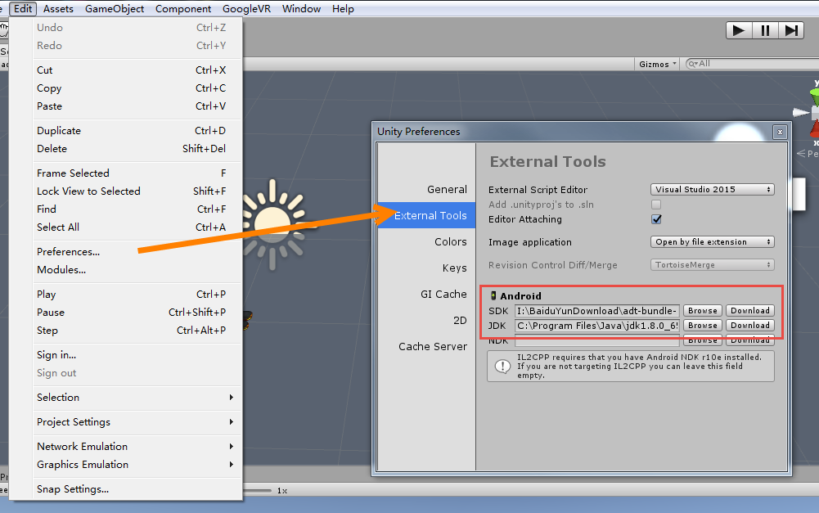Select Delete in the Edit menu
The image size is (819, 513).
click(138, 149)
